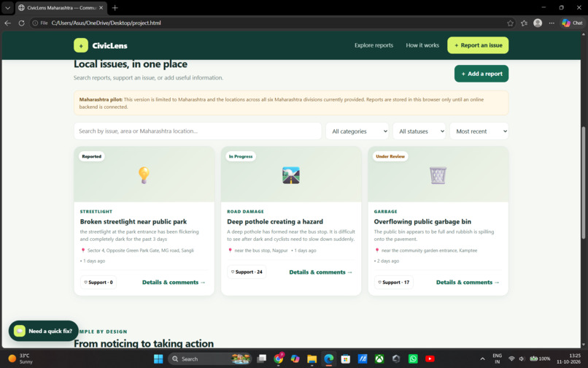
Task: Open How it works nav link
Action: tap(422, 45)
